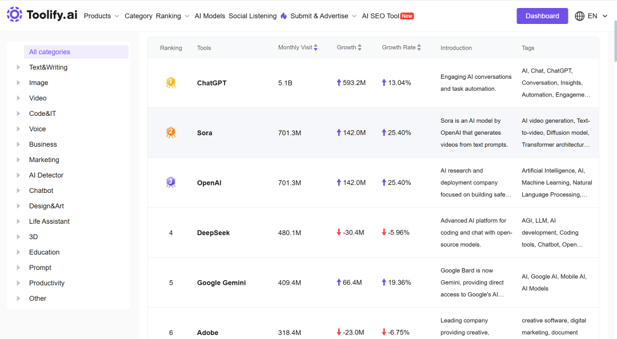
Task: Select Prompt category in sidebar
Action: pos(40,268)
